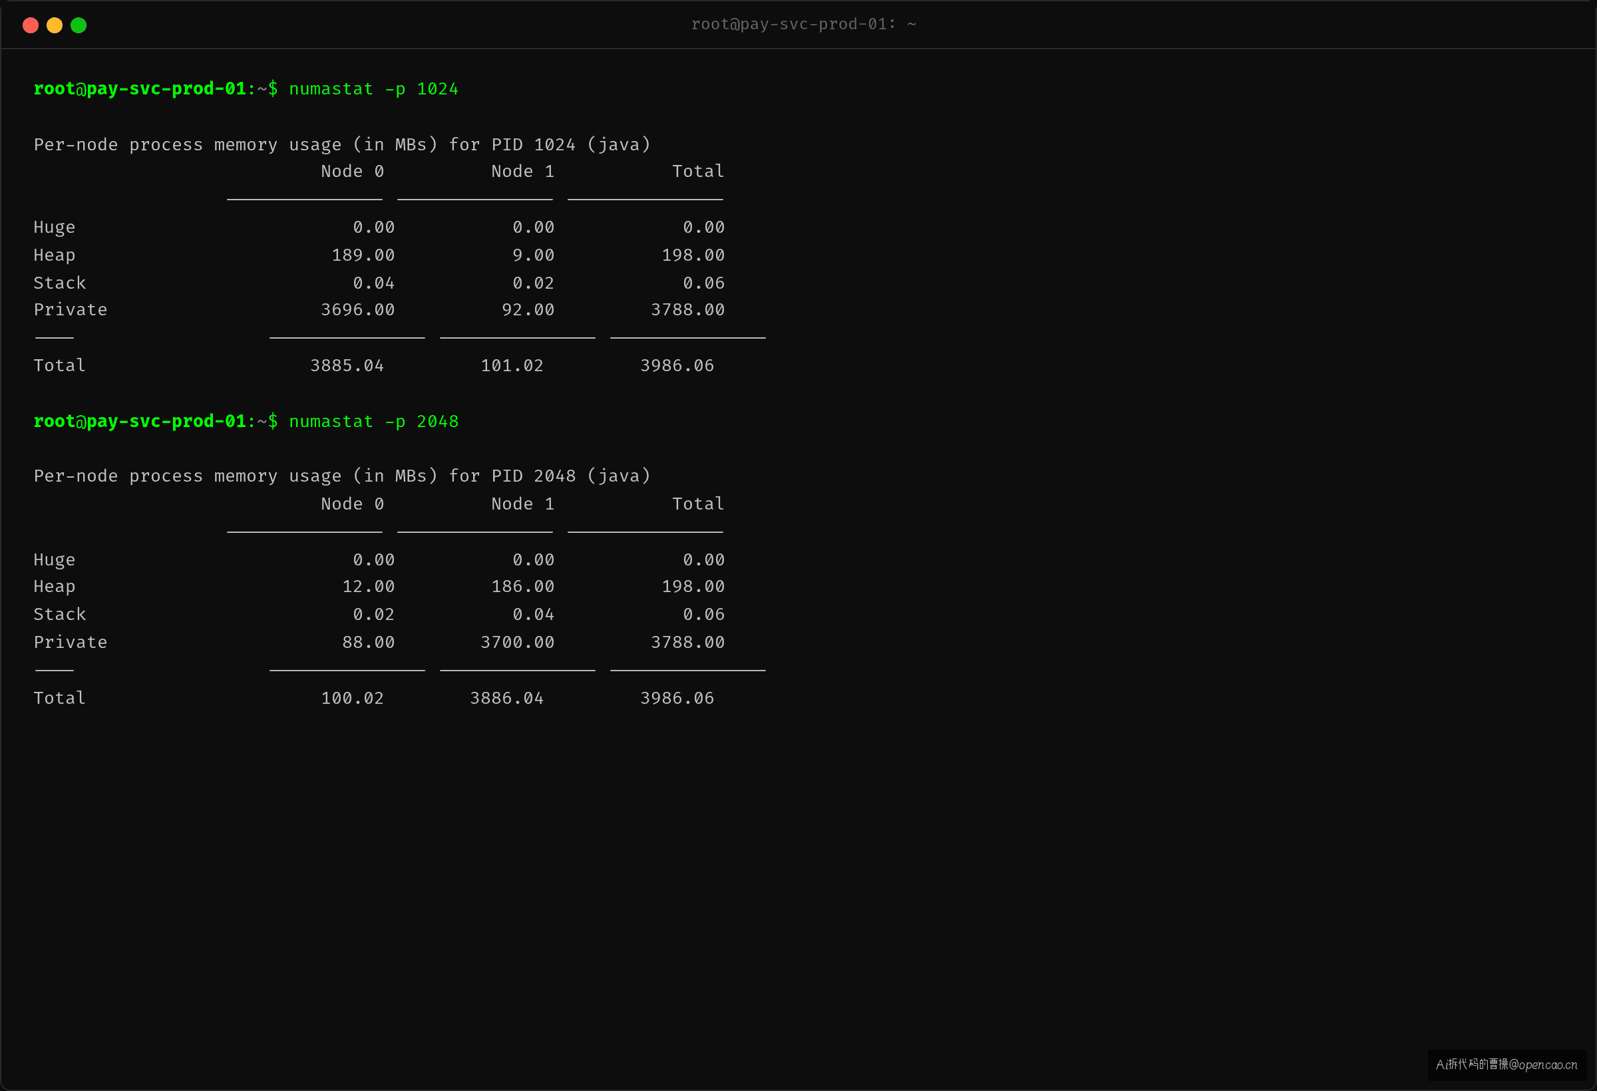Click the red close window button
Screen dimensions: 1597x1091
click(30, 25)
